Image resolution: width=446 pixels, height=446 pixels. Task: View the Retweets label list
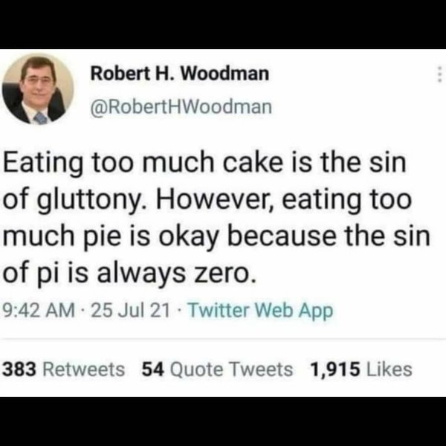[87, 369]
